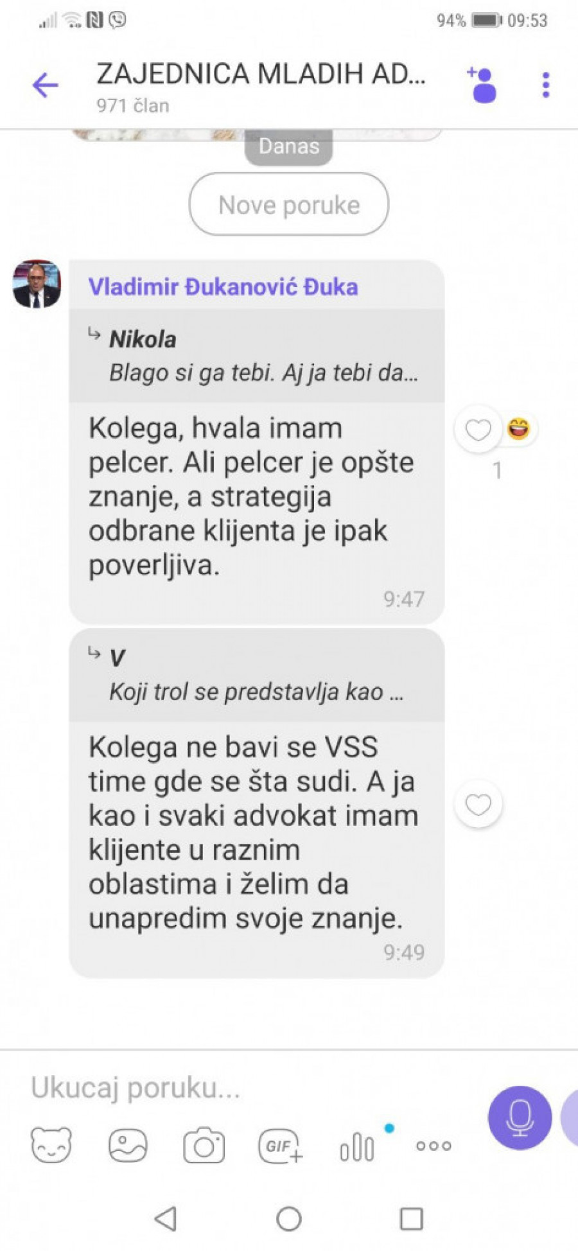The width and height of the screenshot is (578, 1251).
Task: Tap the Android home circle button
Action: point(289,1218)
